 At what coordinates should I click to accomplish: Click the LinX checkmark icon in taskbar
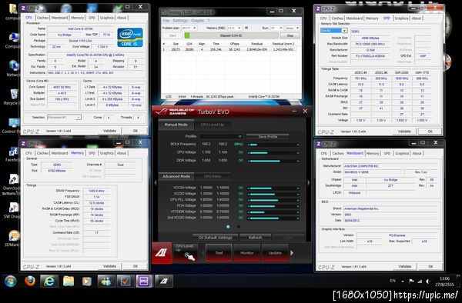126,281
